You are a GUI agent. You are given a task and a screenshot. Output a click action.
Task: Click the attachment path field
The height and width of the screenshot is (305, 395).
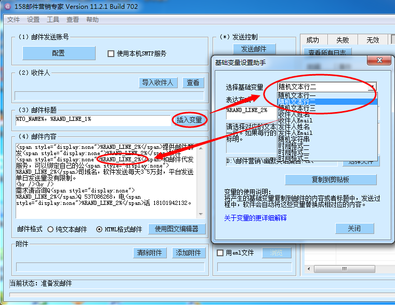click(110, 267)
